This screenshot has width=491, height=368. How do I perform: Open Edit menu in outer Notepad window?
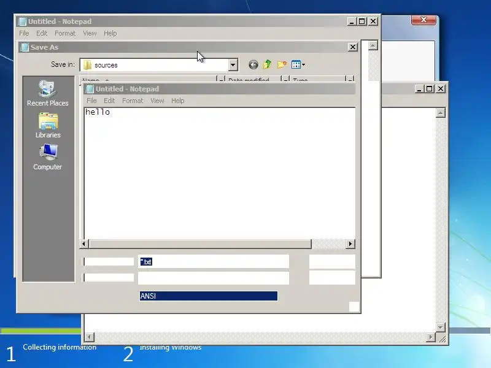(42, 33)
